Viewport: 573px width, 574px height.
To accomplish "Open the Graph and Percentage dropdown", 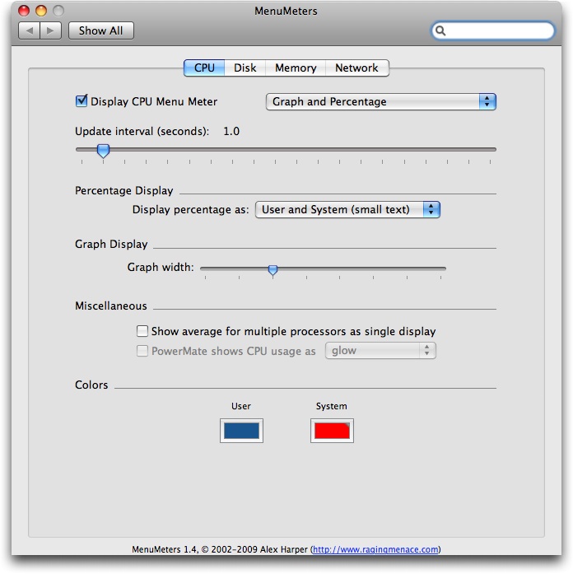I will [380, 102].
